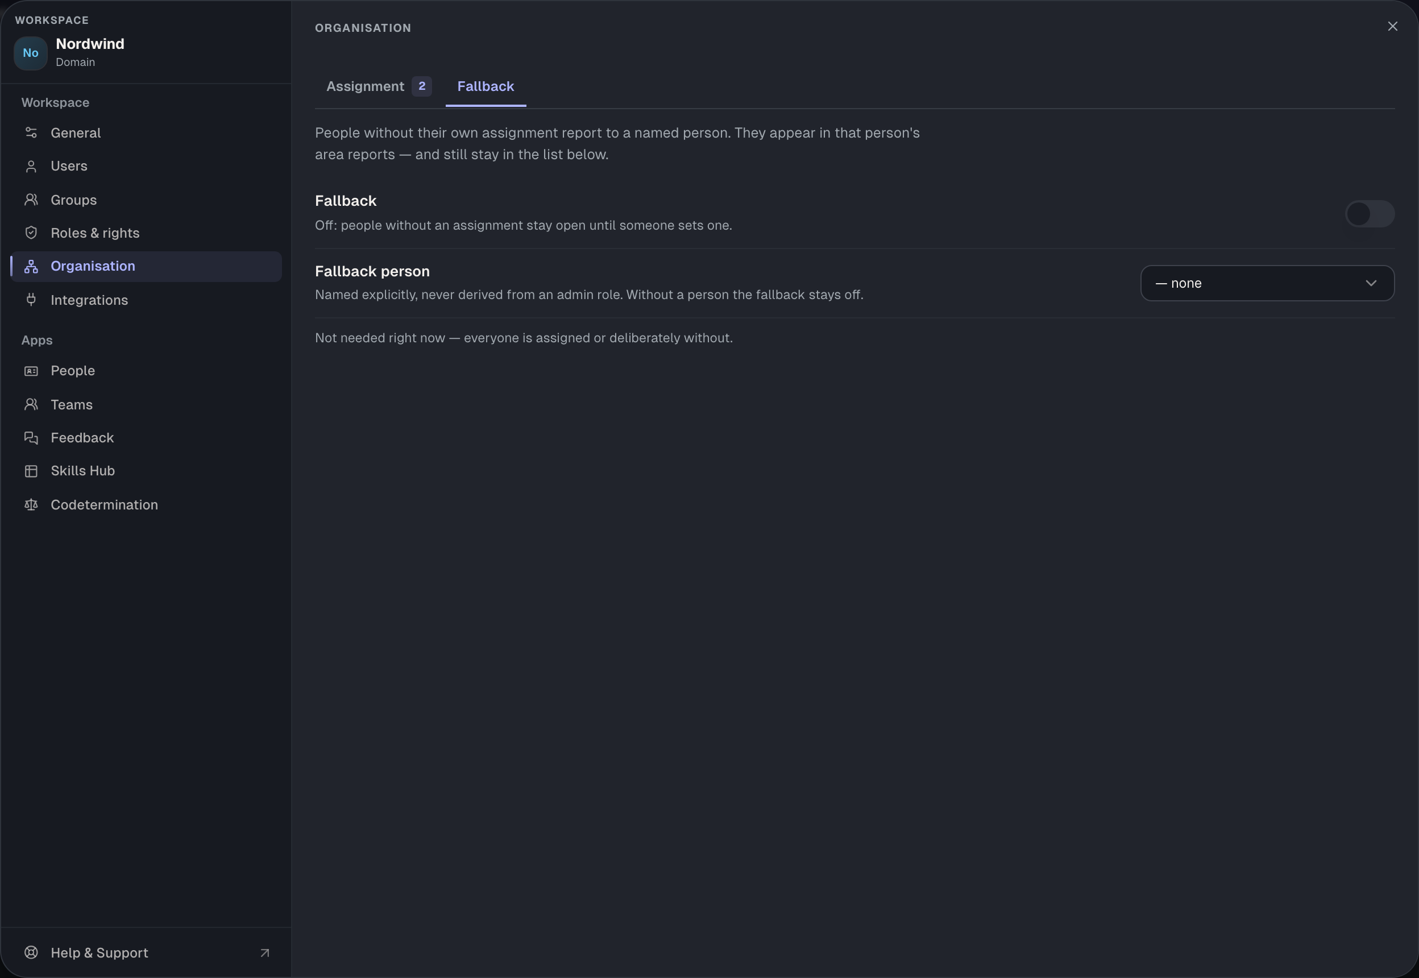Click the Skills Hub table icon
This screenshot has width=1419, height=978.
point(31,471)
